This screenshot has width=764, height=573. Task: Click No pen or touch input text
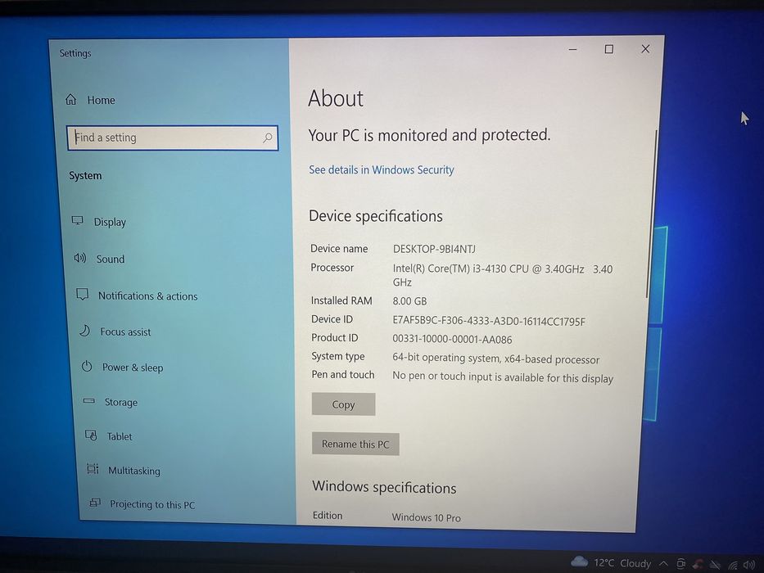(x=503, y=377)
